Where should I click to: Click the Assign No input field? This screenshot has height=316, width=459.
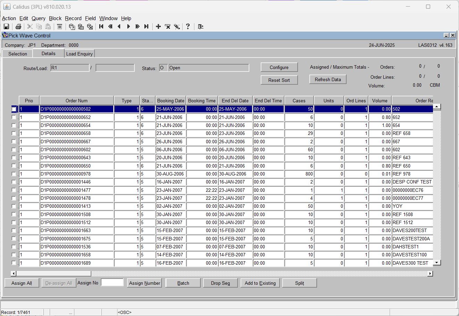click(112, 282)
